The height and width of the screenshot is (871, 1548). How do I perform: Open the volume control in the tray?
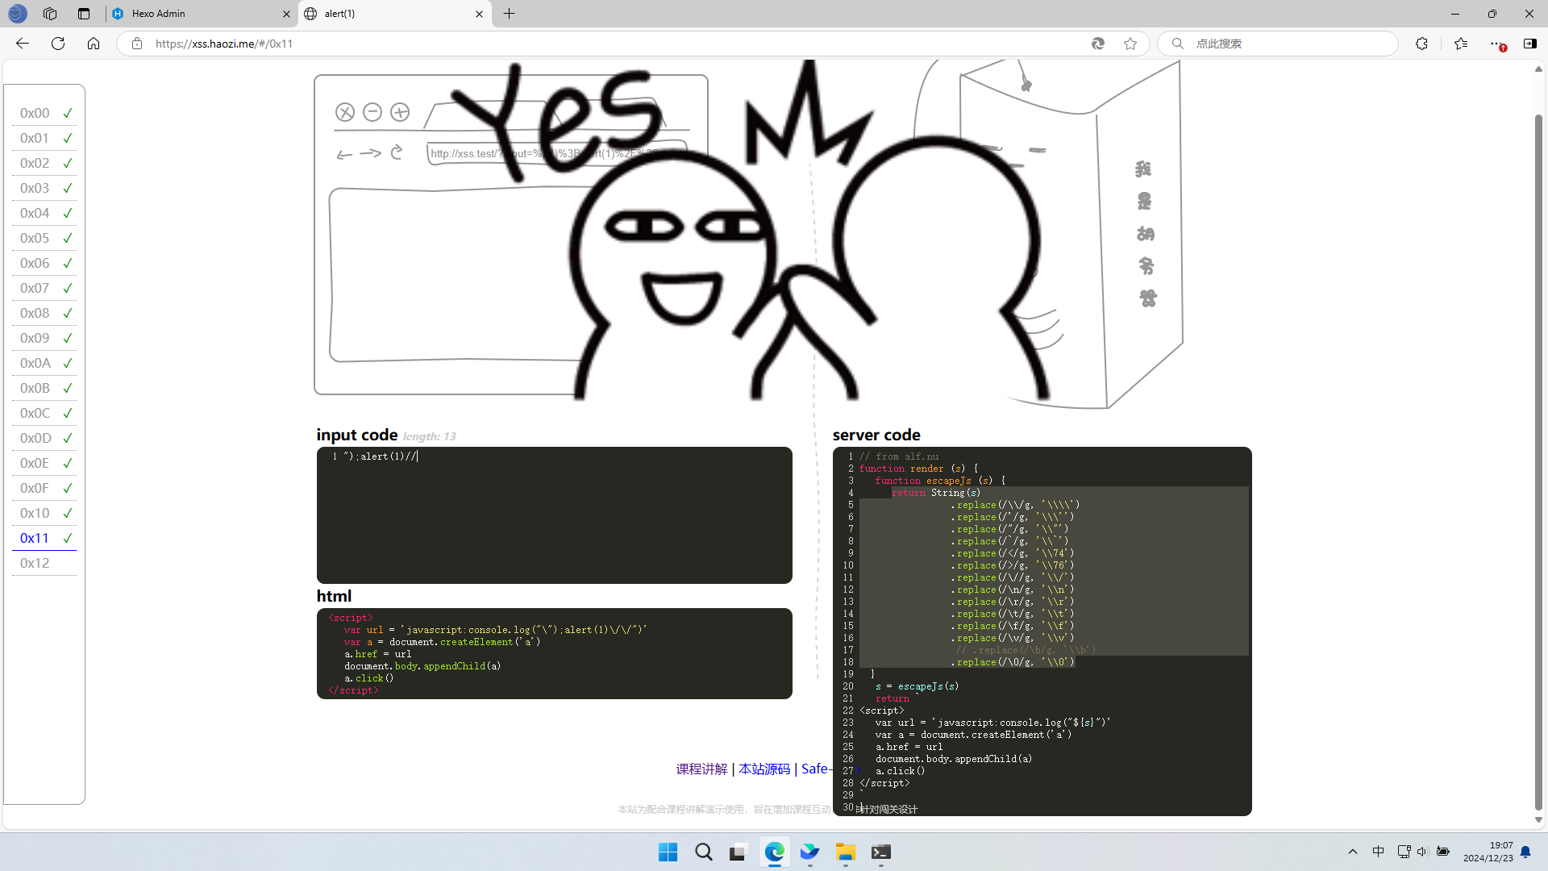point(1422,852)
